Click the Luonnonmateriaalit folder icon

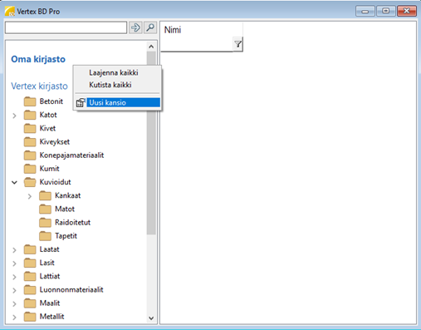[30, 290]
